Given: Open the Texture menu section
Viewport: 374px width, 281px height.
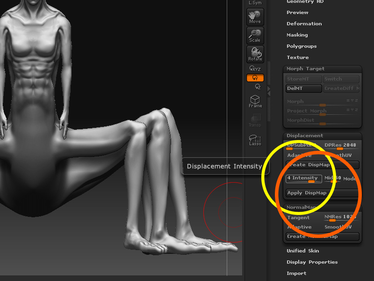Looking at the screenshot, I should (x=297, y=57).
